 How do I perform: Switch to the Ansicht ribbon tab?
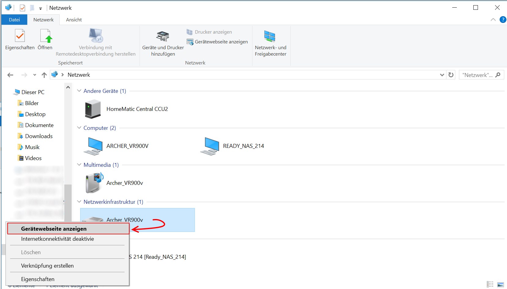[74, 20]
